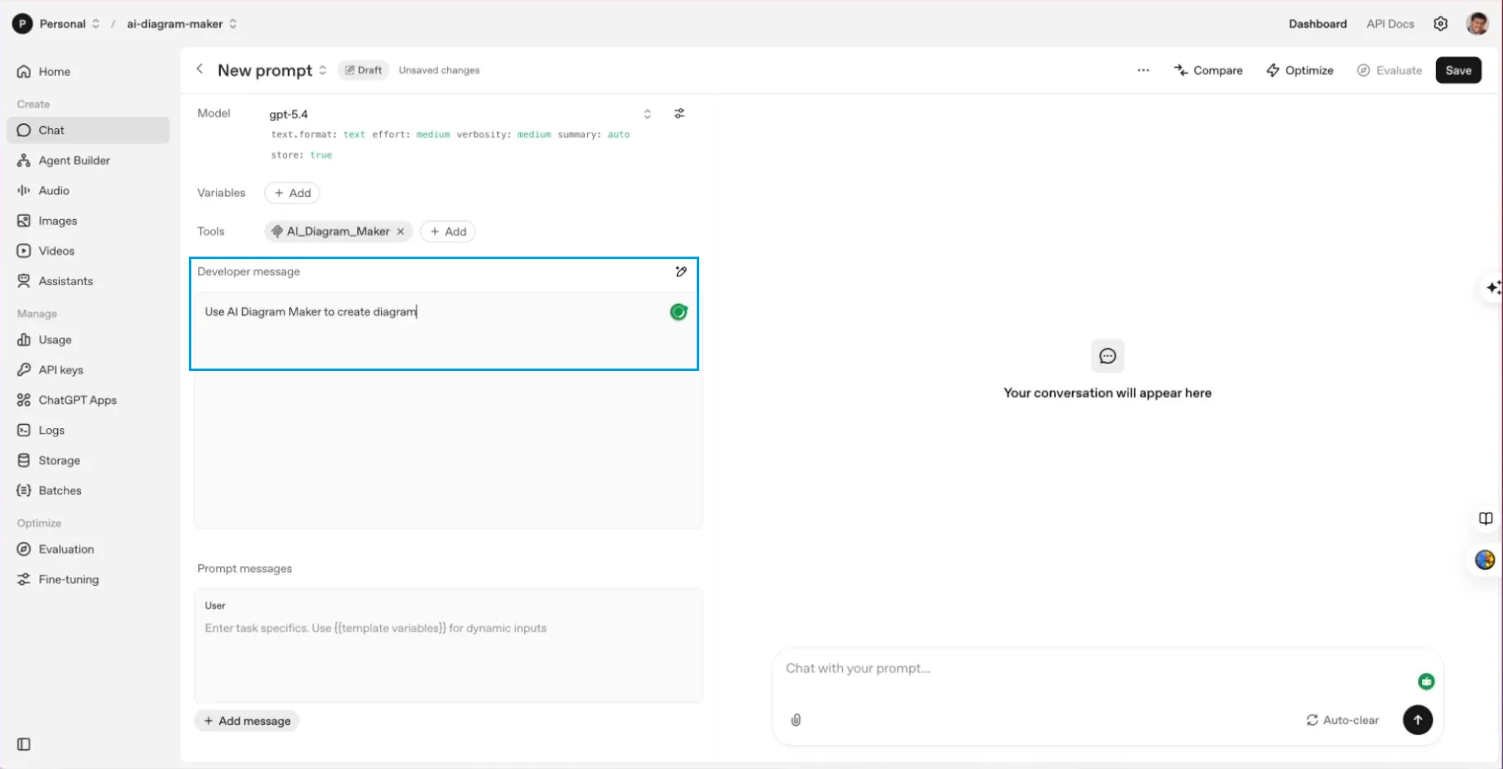Image resolution: width=1503 pixels, height=769 pixels.
Task: Open the more options ellipsis menu
Action: click(1142, 70)
